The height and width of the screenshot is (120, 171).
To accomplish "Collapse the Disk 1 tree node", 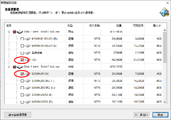I will tap(9, 67).
